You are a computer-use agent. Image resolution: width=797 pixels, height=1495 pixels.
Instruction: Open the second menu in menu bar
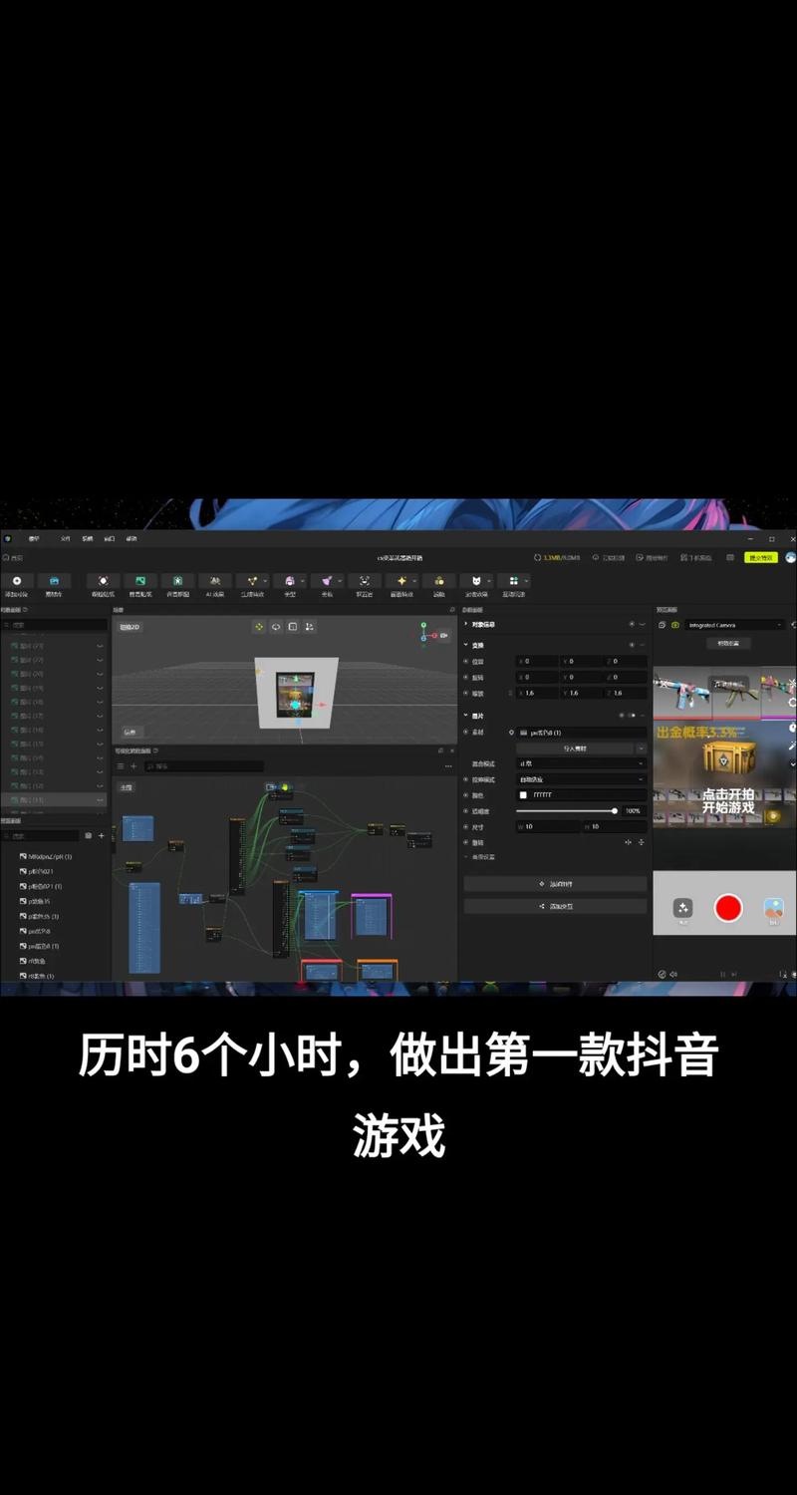65,538
